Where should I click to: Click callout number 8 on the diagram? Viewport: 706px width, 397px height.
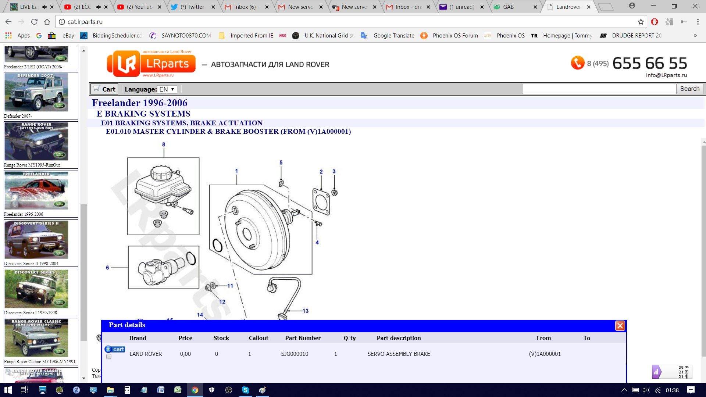(x=164, y=144)
